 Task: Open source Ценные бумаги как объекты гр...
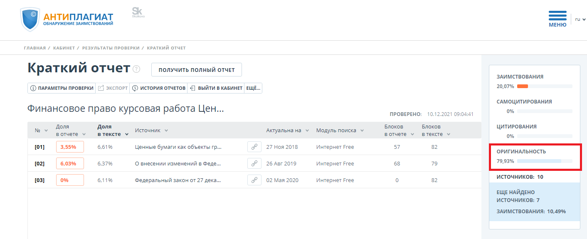click(178, 147)
